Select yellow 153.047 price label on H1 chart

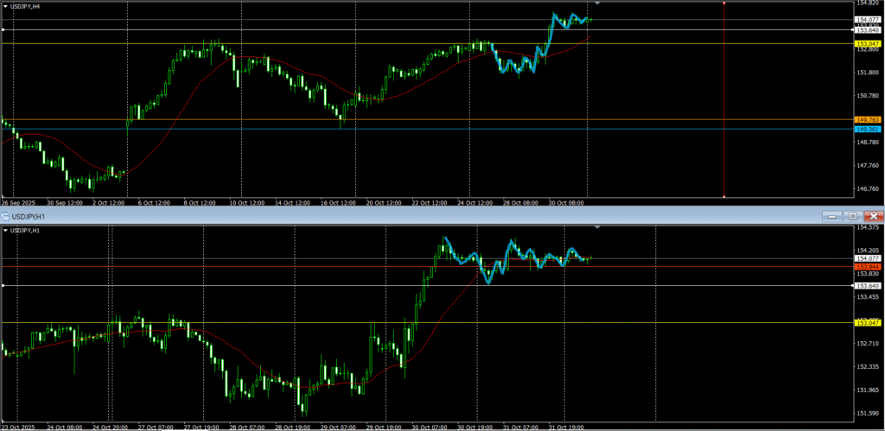(x=866, y=322)
